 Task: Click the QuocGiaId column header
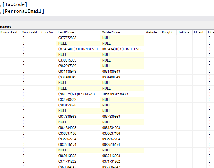click(x=29, y=32)
